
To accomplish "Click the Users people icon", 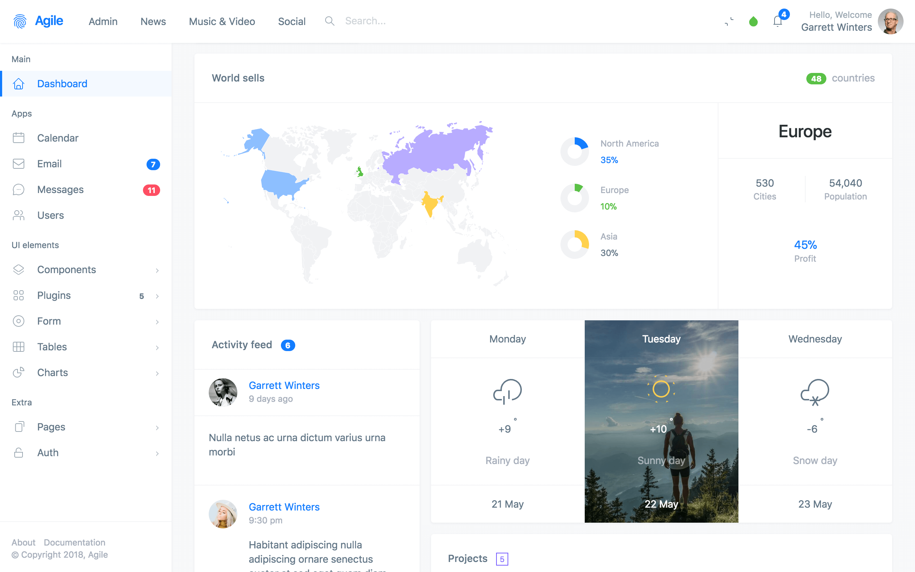I will pyautogui.click(x=19, y=215).
